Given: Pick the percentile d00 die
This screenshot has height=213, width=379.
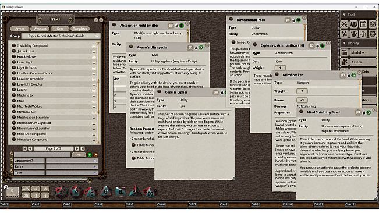Looking at the screenshot, I should click(x=150, y=193).
